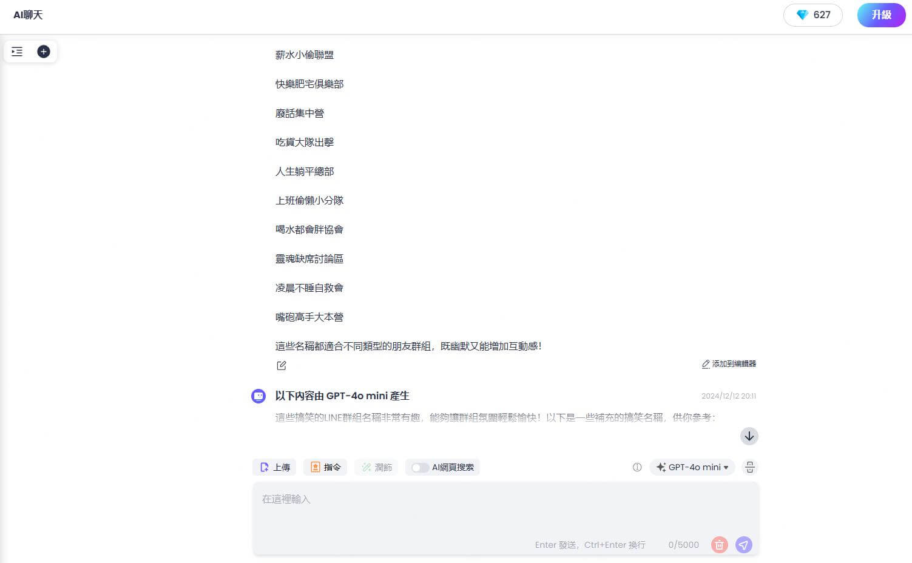Viewport: 912px width, 563px height.
Task: Click the text 薪水小偷聯盟
Action: (305, 55)
